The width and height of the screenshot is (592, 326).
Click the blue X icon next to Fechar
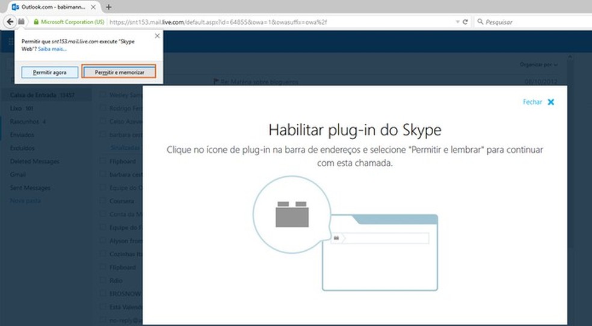(x=551, y=102)
